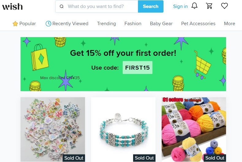This screenshot has width=242, height=162.
Task: Click the Wish logo
Action: (12, 6)
